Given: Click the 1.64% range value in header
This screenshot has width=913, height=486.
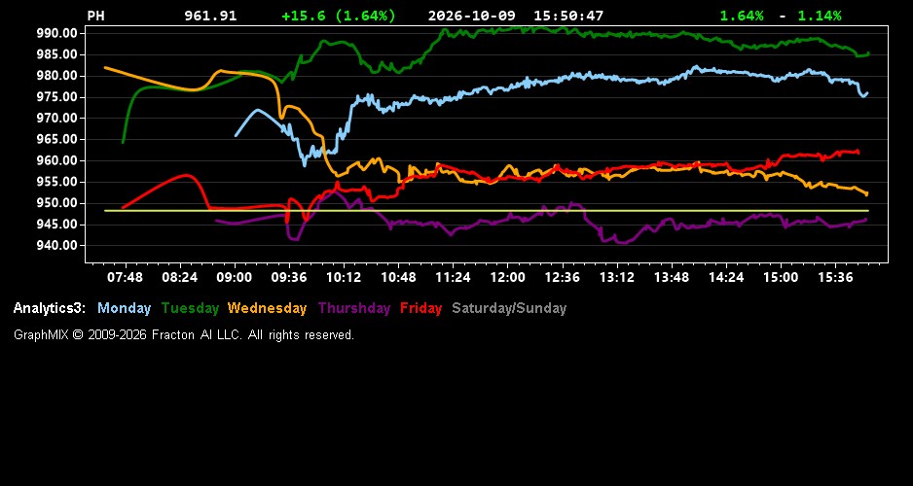Looking at the screenshot, I should click(x=742, y=17).
